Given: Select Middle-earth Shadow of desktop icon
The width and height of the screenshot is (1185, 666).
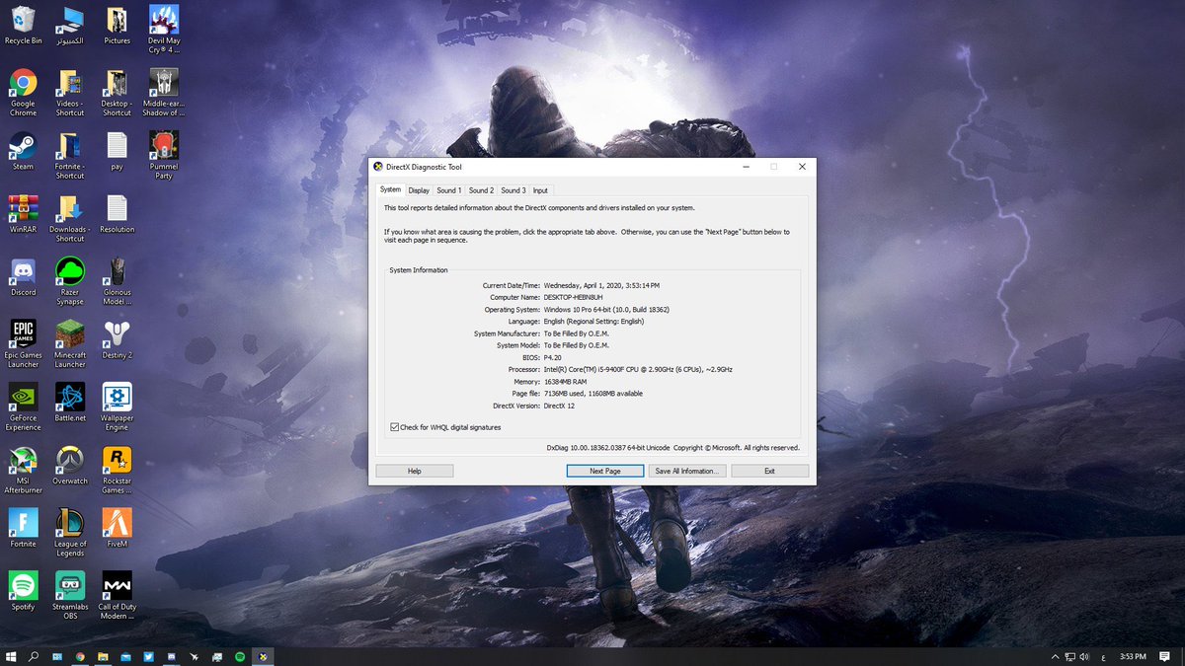Looking at the screenshot, I should [x=164, y=93].
